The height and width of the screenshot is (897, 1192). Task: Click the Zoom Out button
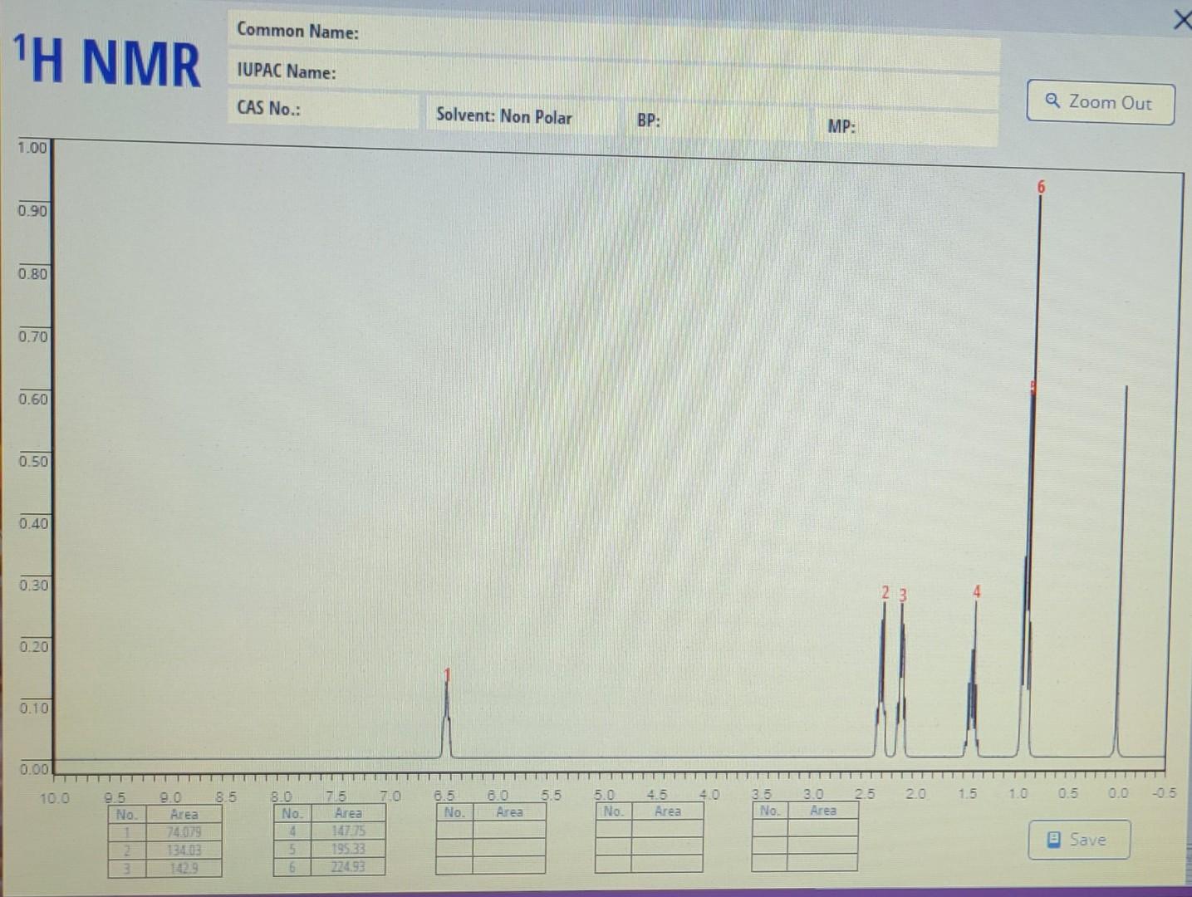pyautogui.click(x=1100, y=103)
